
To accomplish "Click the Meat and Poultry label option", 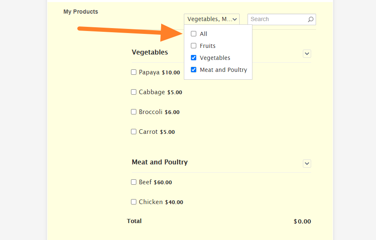I will pyautogui.click(x=224, y=70).
